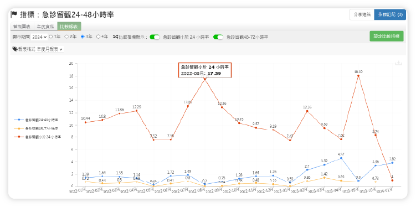Toggle yellow 急診留觀48-72小時率 legend series
The image size is (416, 207).
pyautogui.click(x=37, y=128)
